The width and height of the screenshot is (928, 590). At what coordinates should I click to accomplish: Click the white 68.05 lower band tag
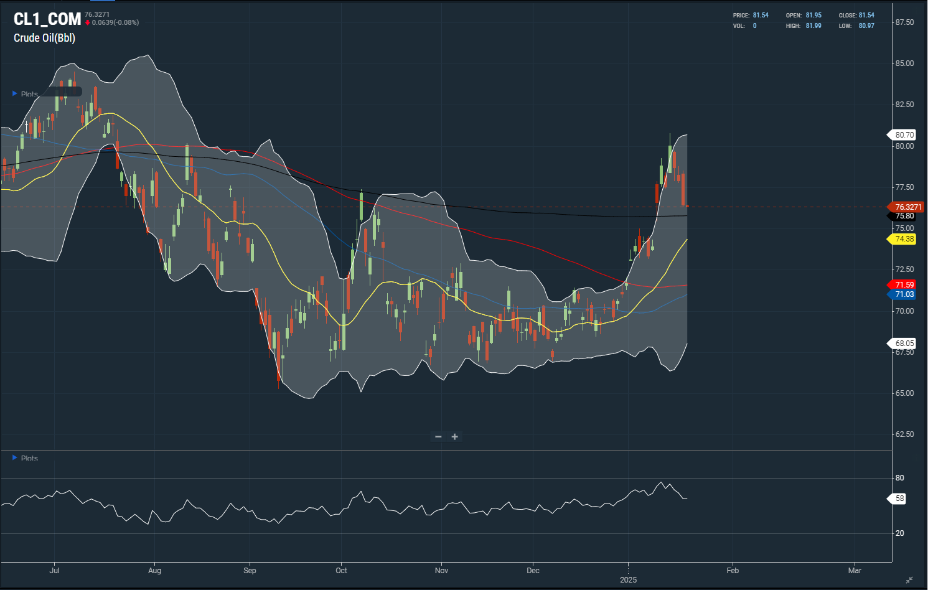[x=903, y=344]
